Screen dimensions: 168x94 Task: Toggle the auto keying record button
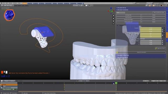[77, 81]
